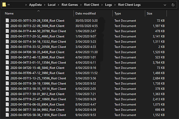Image resolution: width=179 pixels, height=119 pixels.
Task: Open the dropdown arrow after Riot Games
Action: [81, 5]
